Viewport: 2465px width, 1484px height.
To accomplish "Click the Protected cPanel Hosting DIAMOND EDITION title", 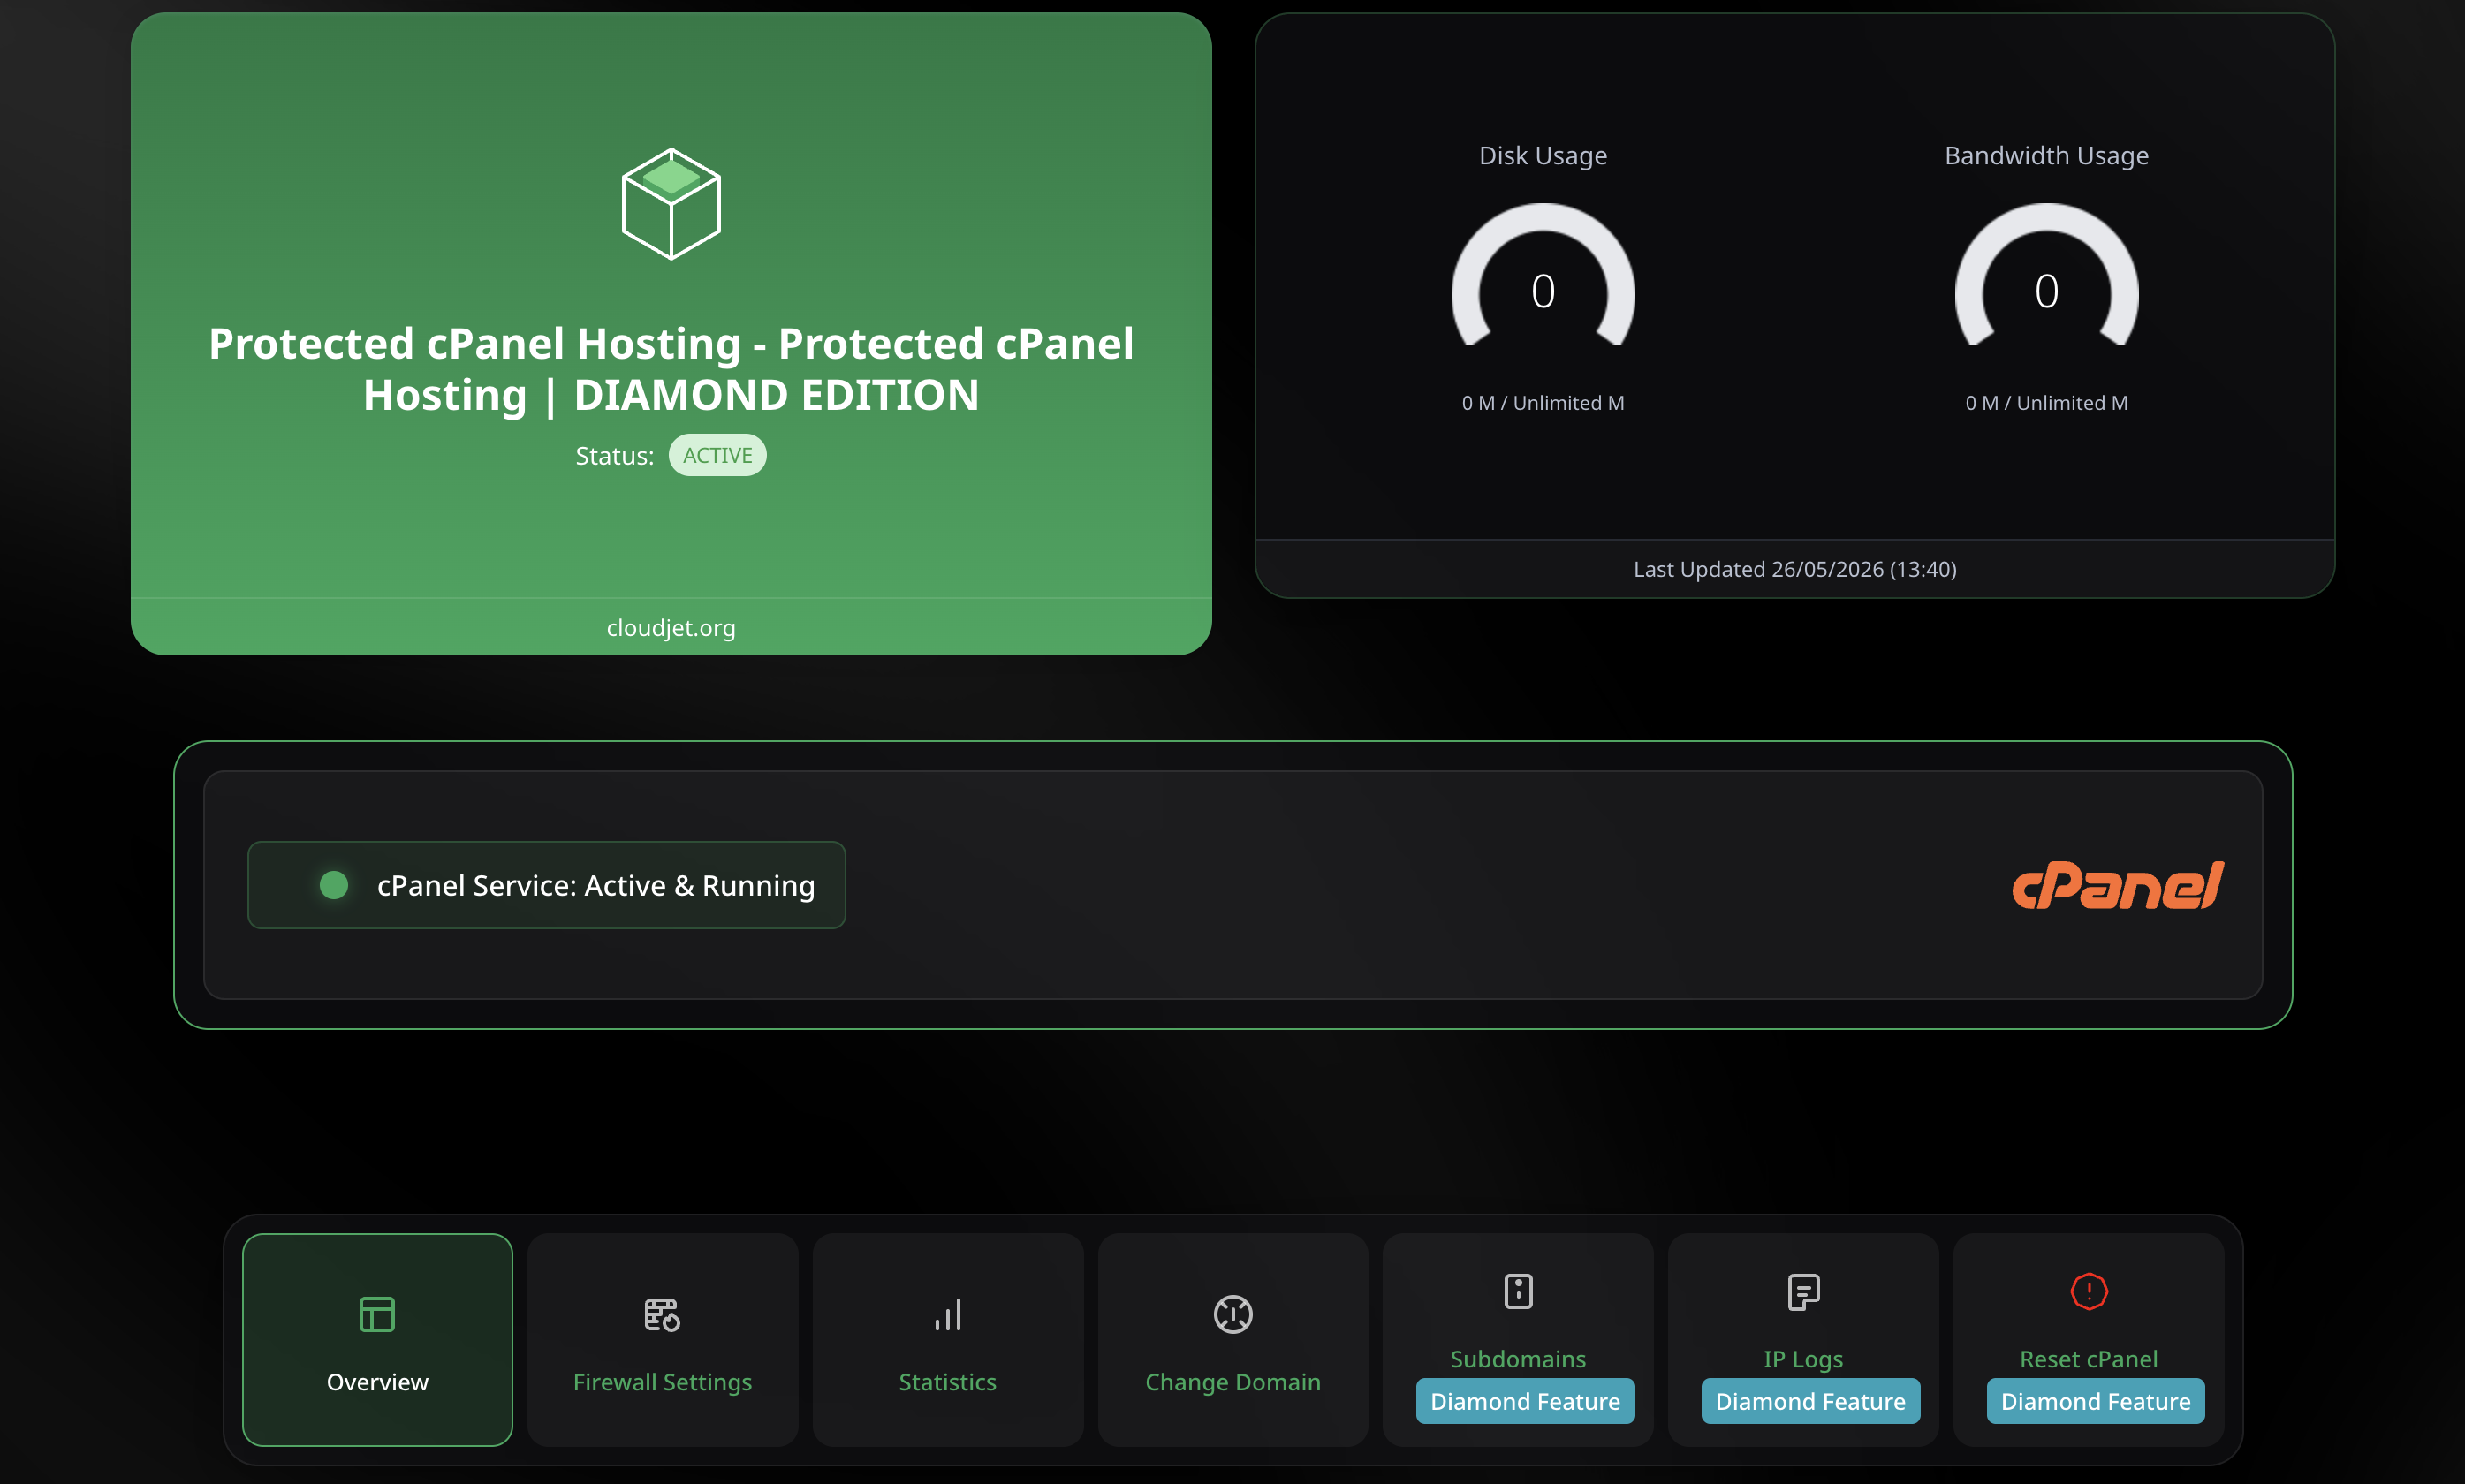I will (x=671, y=369).
